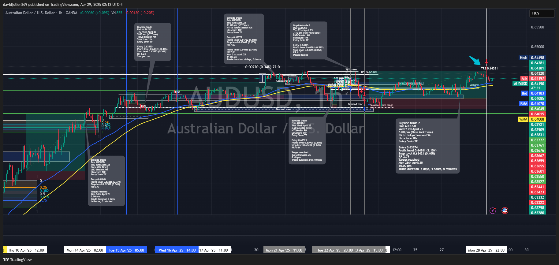The image size is (559, 265).
Task: Select the red down arrow above TP2
Action: coord(486,62)
